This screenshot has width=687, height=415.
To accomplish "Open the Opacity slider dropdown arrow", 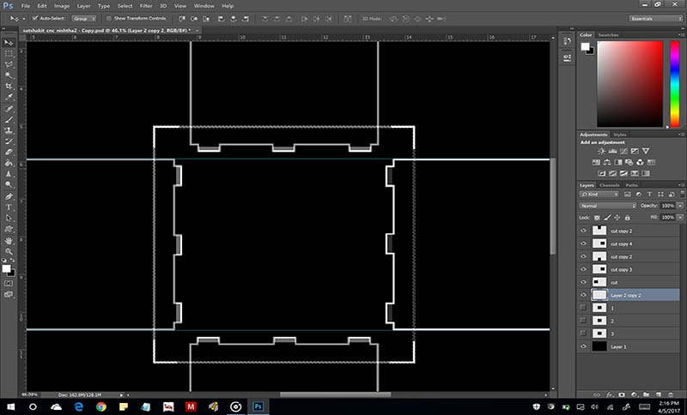I will point(680,206).
